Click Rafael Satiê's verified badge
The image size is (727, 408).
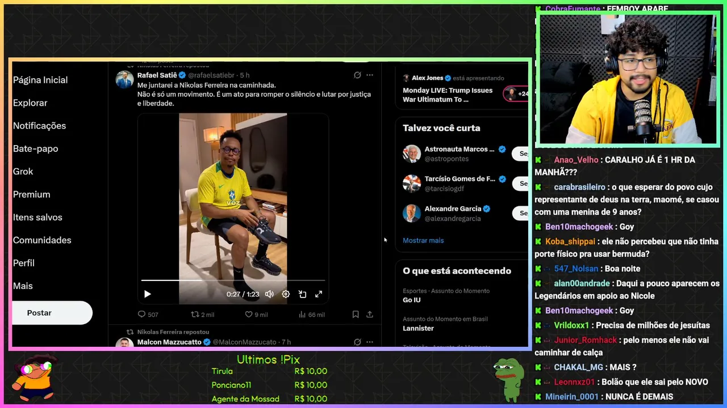pos(182,75)
